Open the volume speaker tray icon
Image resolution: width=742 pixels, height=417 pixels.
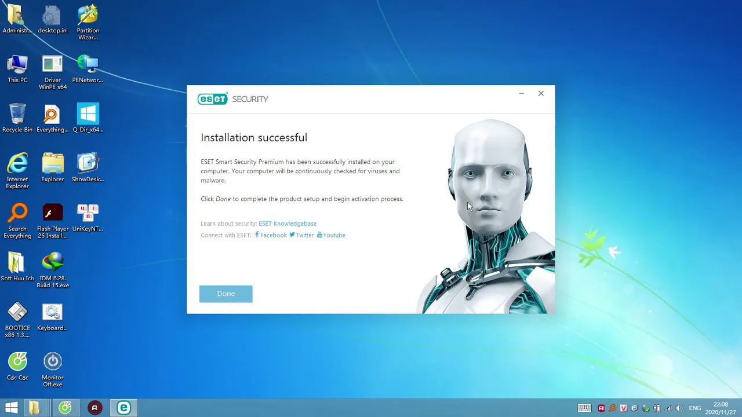[x=679, y=408]
